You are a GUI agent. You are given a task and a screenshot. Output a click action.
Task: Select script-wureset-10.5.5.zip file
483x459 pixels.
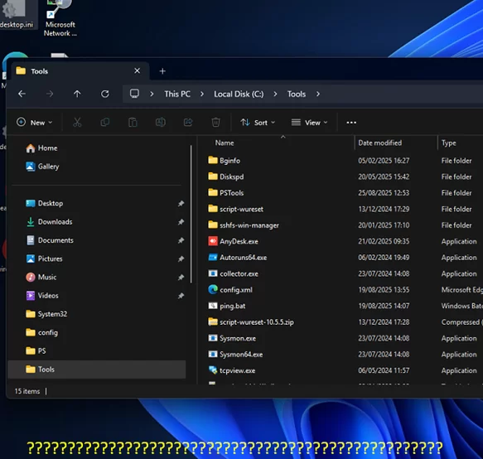pyautogui.click(x=251, y=322)
